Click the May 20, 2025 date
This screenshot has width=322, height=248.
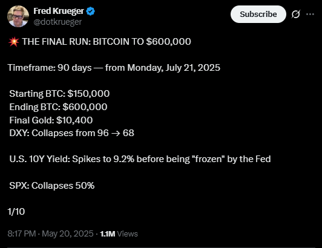[68, 233]
